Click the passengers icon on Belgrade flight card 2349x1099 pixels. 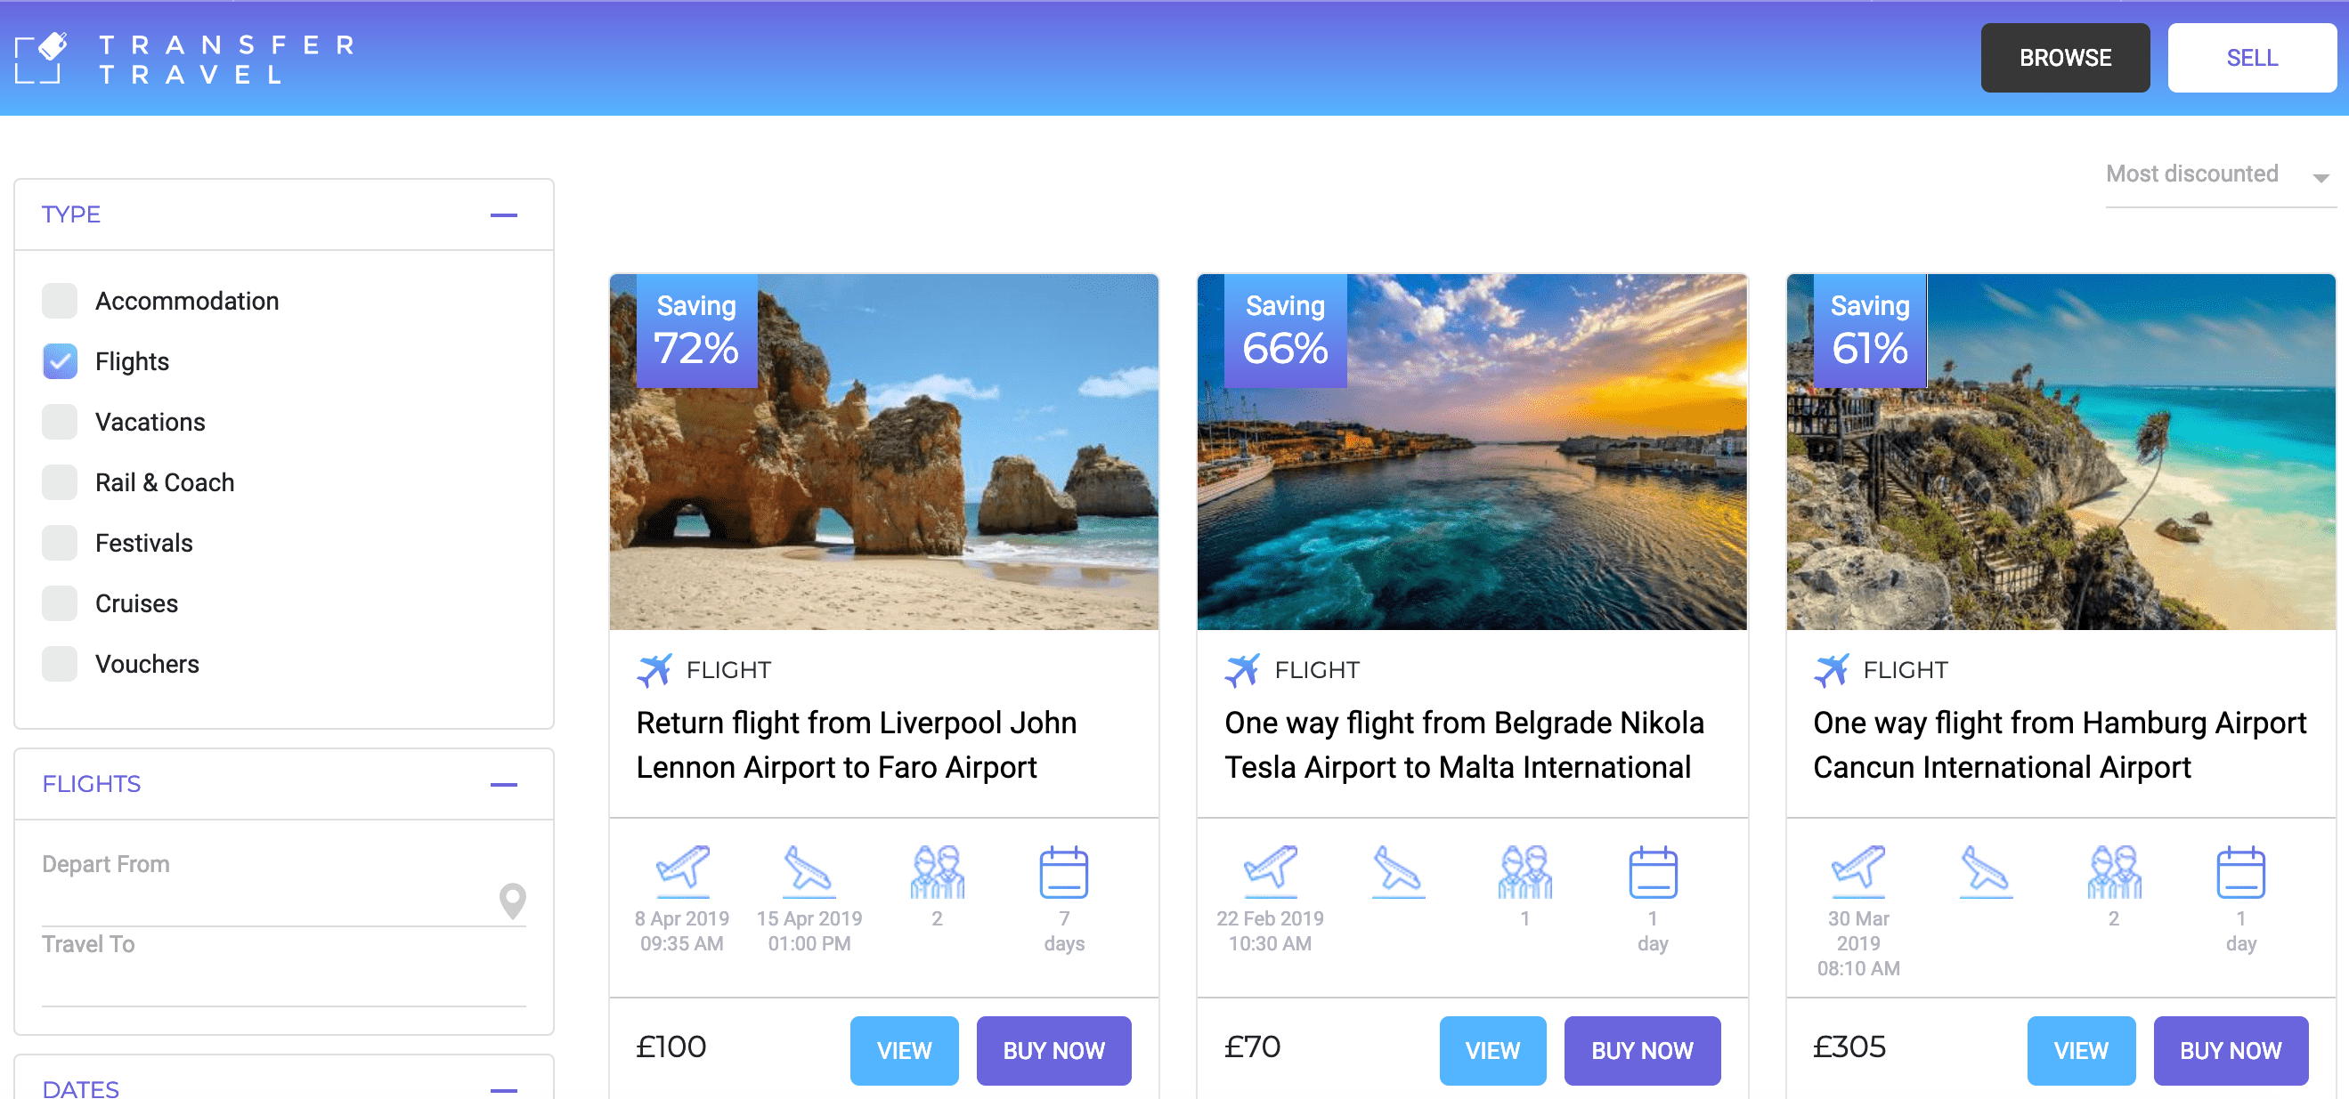click(x=1524, y=871)
